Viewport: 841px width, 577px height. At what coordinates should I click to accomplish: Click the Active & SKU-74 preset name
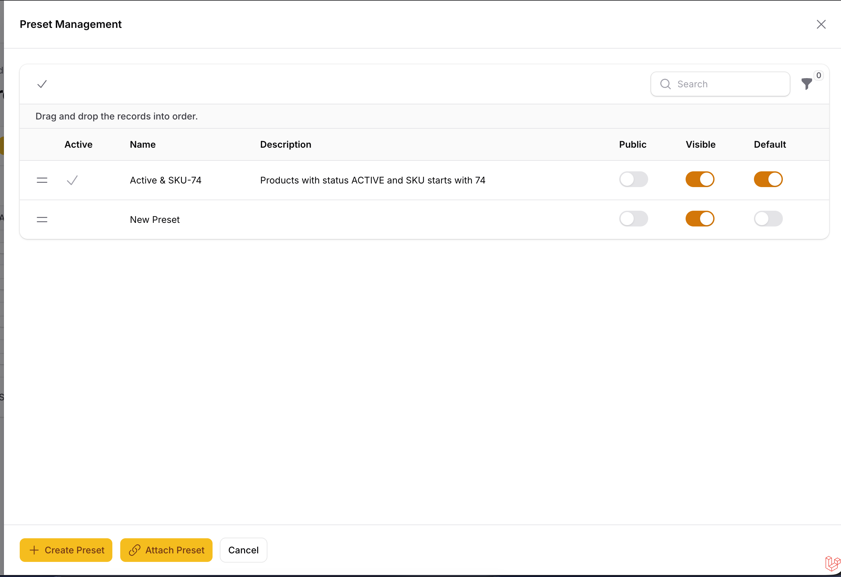click(x=165, y=180)
